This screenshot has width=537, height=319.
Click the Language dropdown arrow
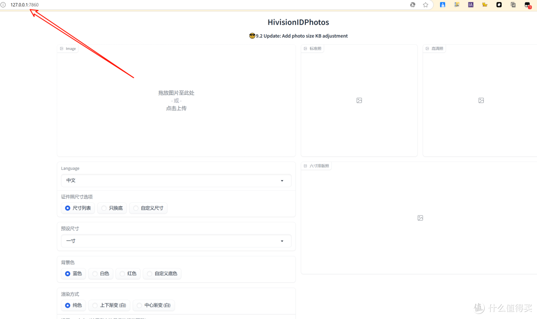(282, 181)
